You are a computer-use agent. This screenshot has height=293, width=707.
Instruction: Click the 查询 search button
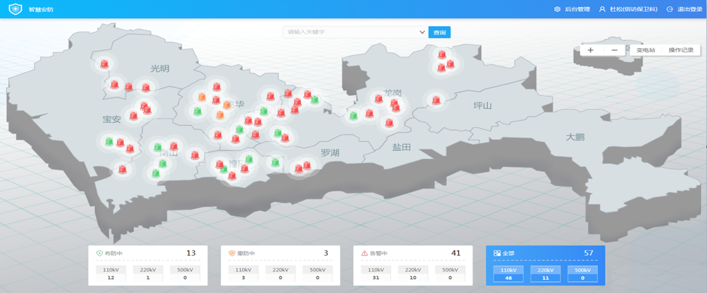click(439, 32)
